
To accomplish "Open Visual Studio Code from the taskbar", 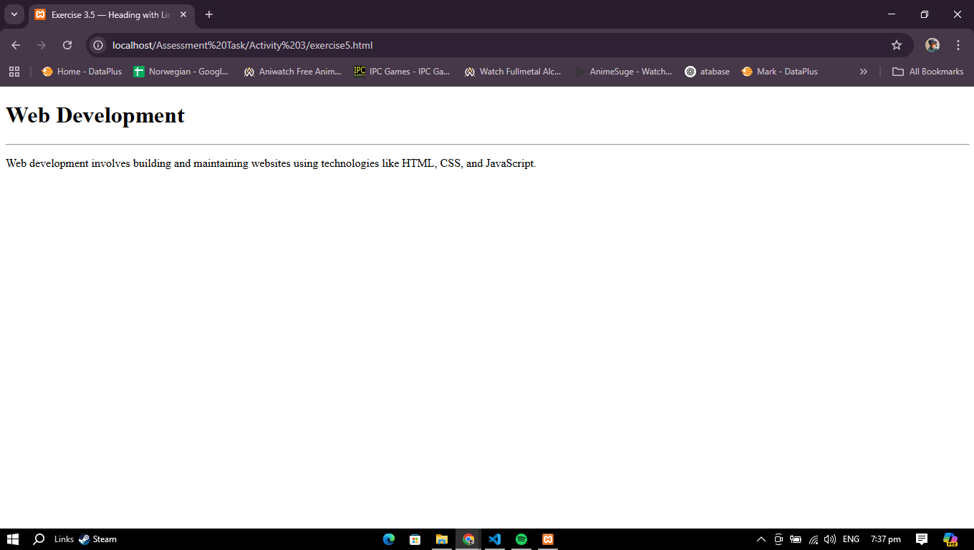I will tap(495, 539).
